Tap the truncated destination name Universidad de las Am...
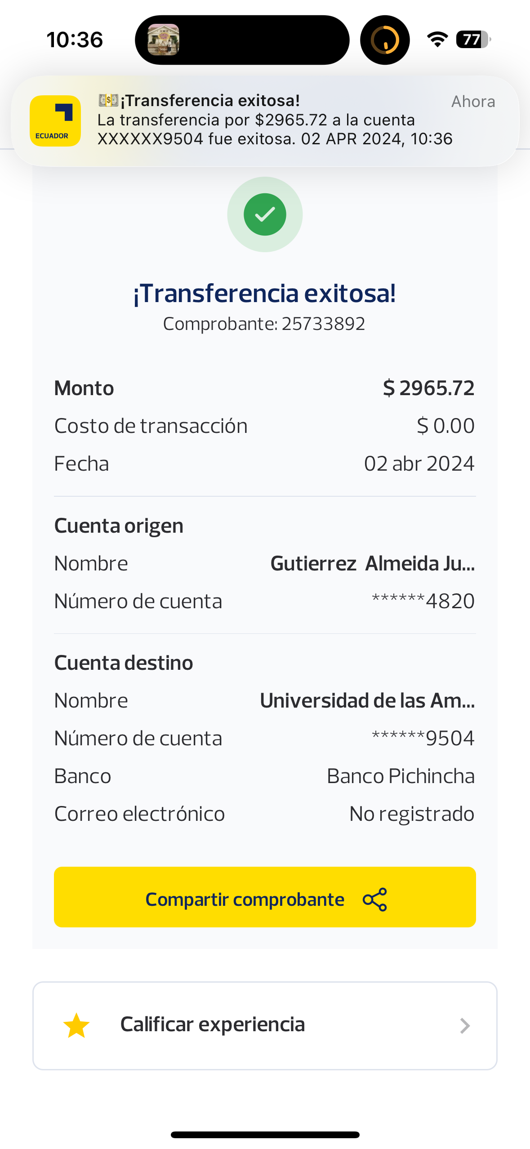 pyautogui.click(x=367, y=700)
